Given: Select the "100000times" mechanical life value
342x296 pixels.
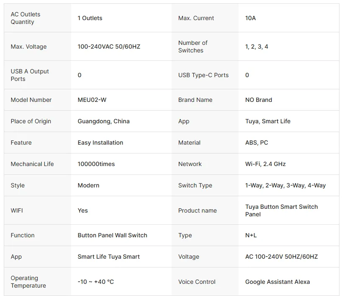Looking at the screenshot, I should click(96, 164).
